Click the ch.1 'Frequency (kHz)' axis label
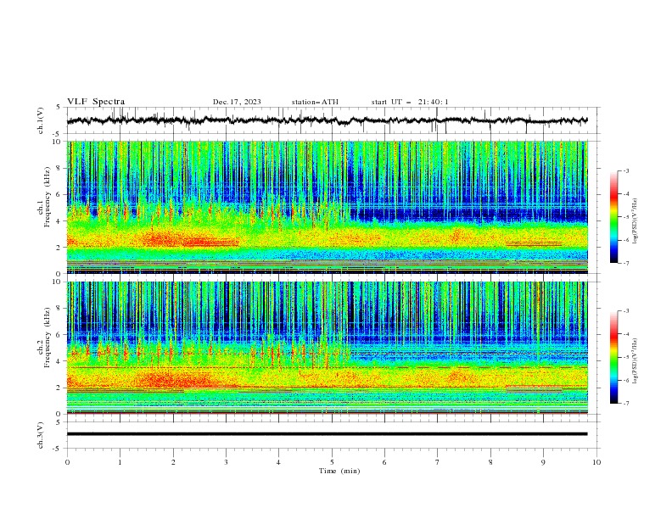Screen dimensions: 672x519 [48, 198]
